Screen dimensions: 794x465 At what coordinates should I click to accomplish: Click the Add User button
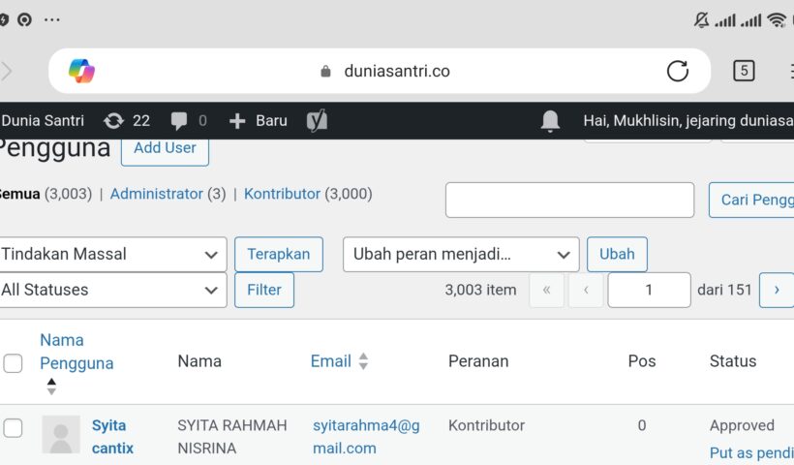coord(165,148)
